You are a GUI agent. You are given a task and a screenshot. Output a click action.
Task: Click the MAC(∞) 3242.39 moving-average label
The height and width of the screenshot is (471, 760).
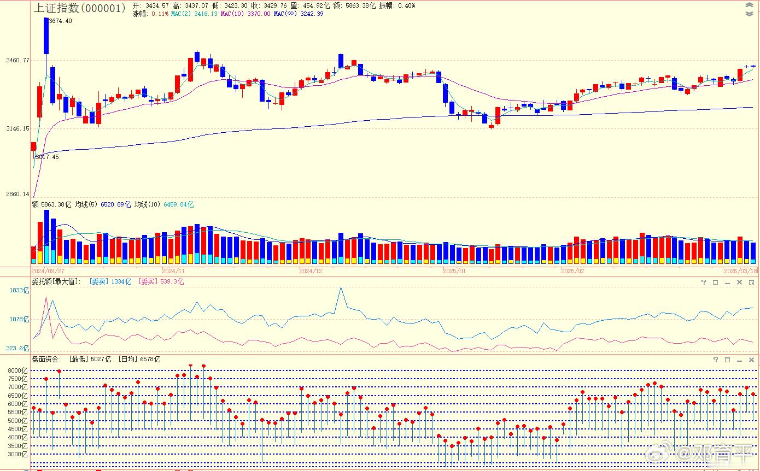click(x=299, y=14)
